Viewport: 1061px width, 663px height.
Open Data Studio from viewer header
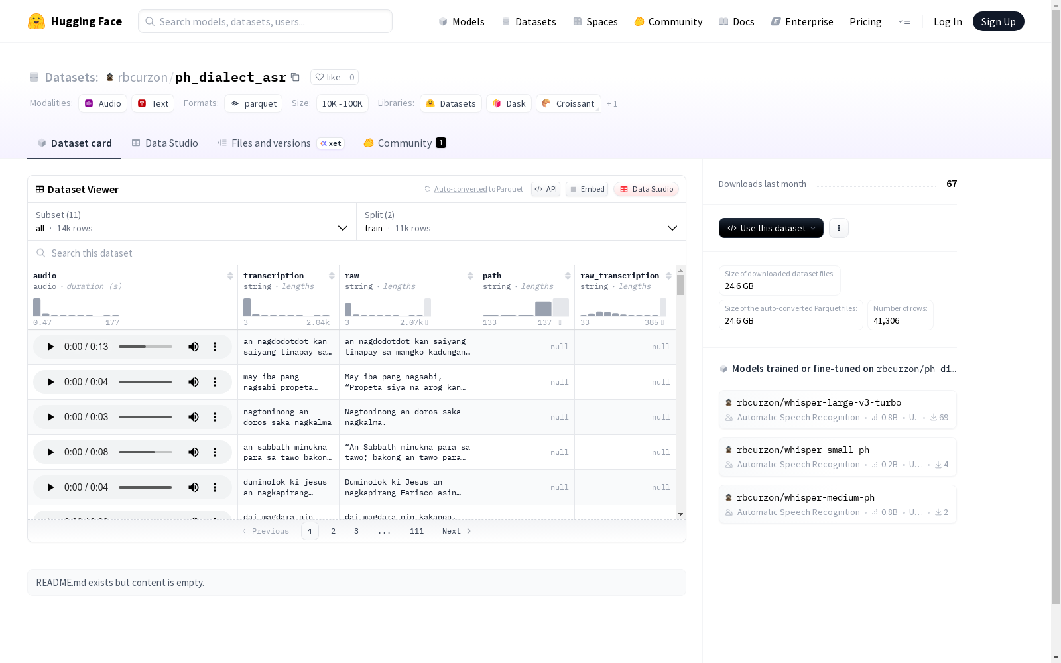click(647, 189)
